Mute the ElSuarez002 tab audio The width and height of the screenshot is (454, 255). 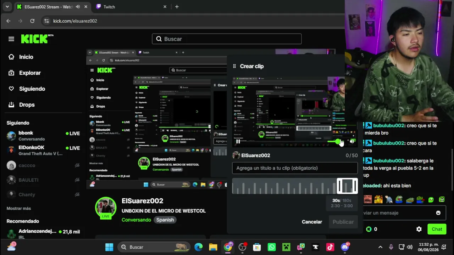[x=78, y=7]
